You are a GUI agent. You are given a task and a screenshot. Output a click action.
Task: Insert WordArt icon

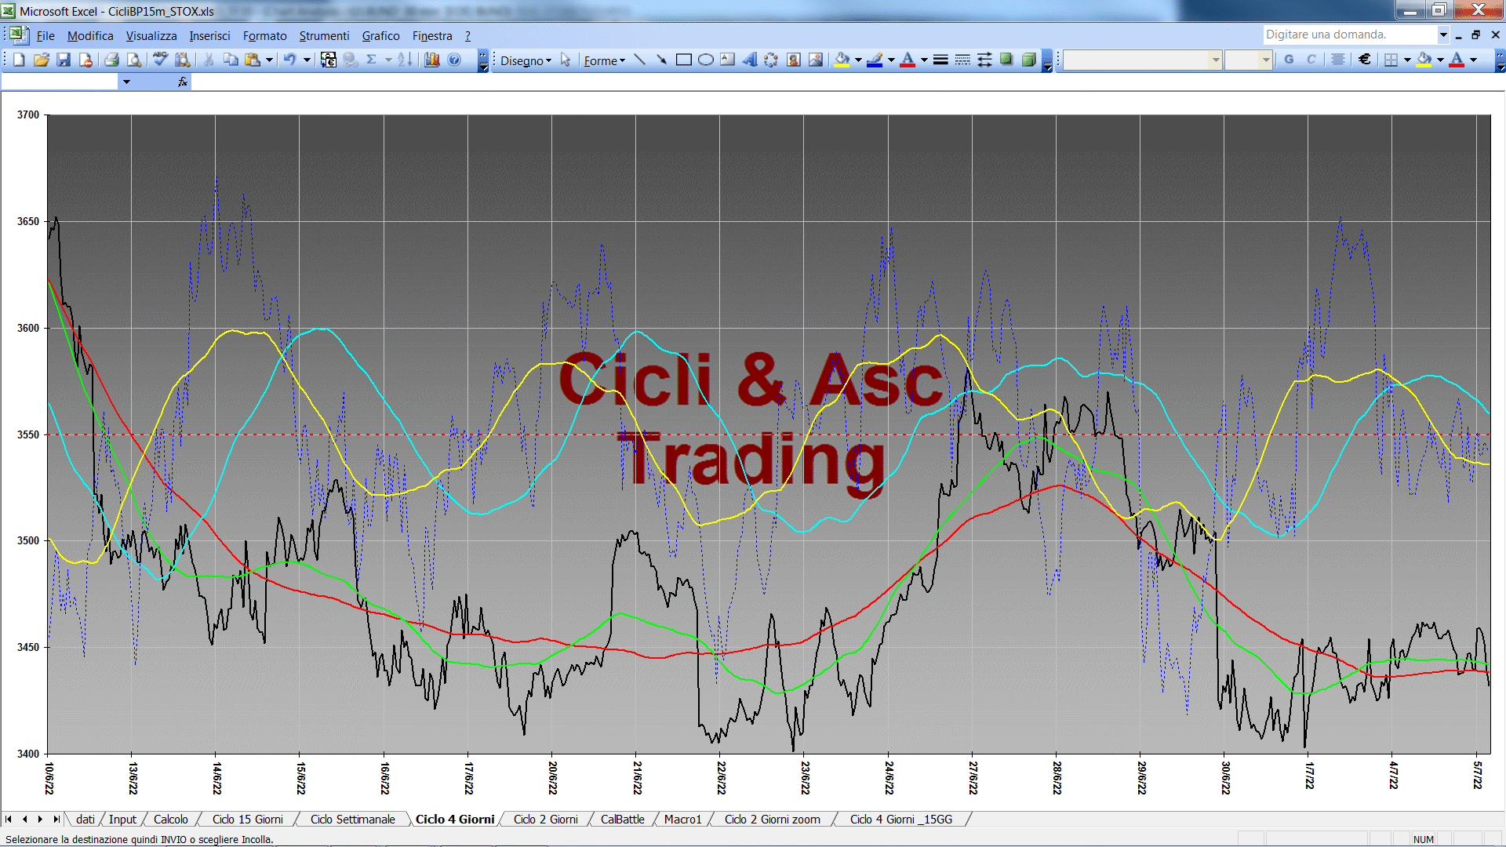(x=750, y=60)
